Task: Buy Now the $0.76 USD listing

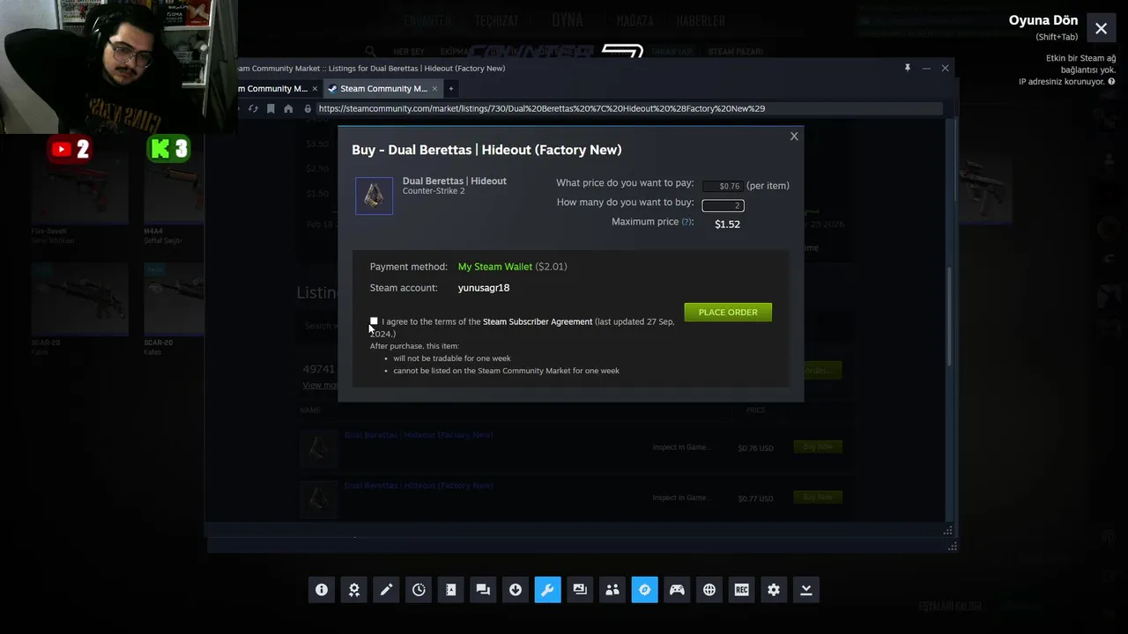Action: click(x=818, y=446)
